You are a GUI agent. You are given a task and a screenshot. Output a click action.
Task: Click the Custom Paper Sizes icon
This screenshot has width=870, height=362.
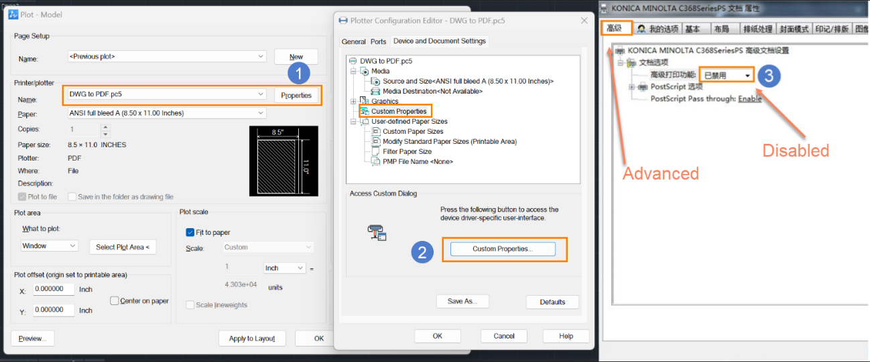pos(376,131)
